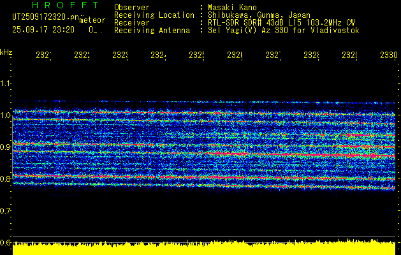Click the 2330 time marker
401x255 pixels.
click(389, 55)
